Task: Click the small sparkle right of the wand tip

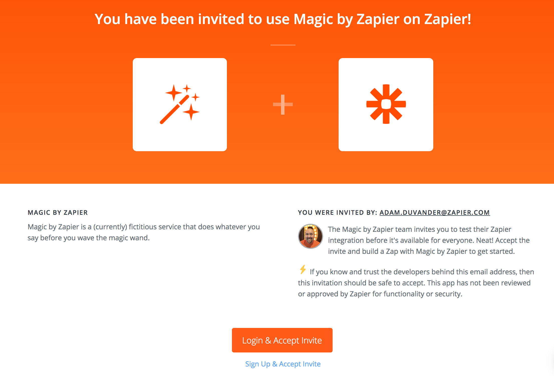Action: pos(195,97)
